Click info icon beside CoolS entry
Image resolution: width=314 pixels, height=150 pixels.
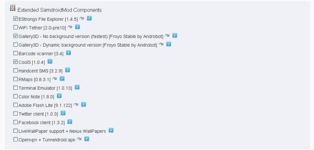coord(50,61)
